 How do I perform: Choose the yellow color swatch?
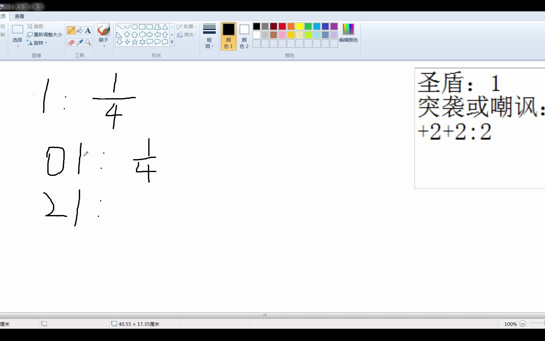pos(300,26)
